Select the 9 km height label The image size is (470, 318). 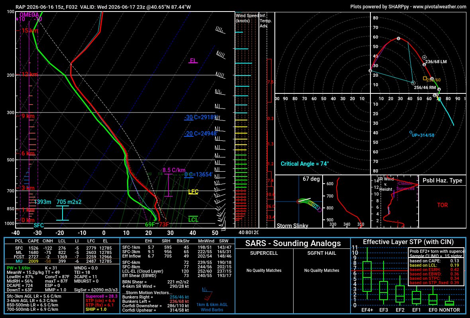click(x=27, y=116)
